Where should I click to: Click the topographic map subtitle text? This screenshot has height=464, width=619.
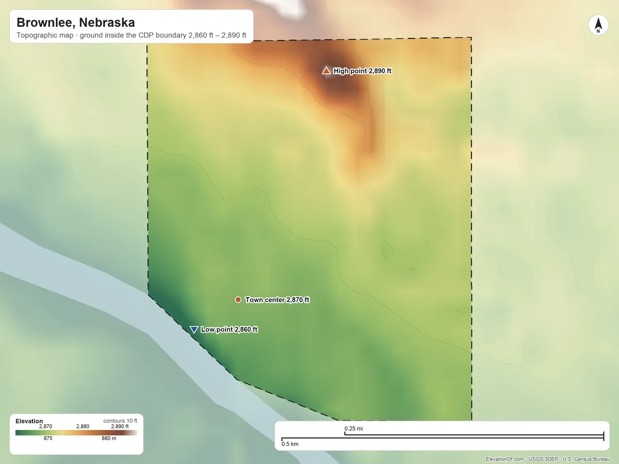pos(132,36)
